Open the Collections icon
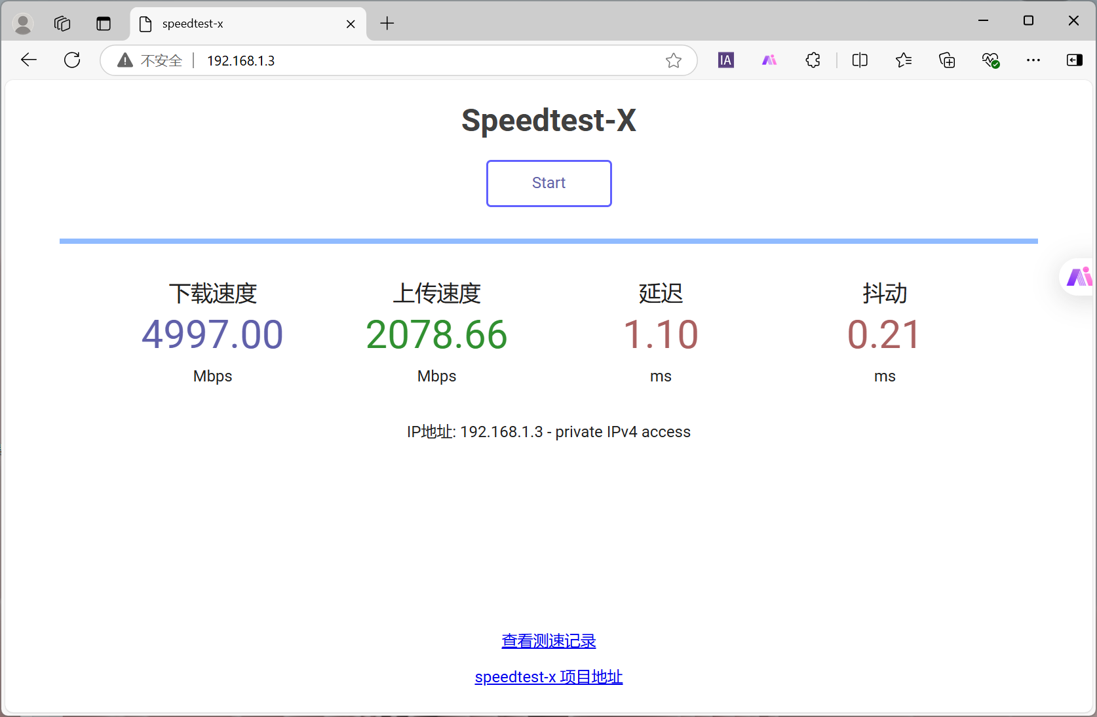Screen dimensions: 1097x717 coord(946,60)
